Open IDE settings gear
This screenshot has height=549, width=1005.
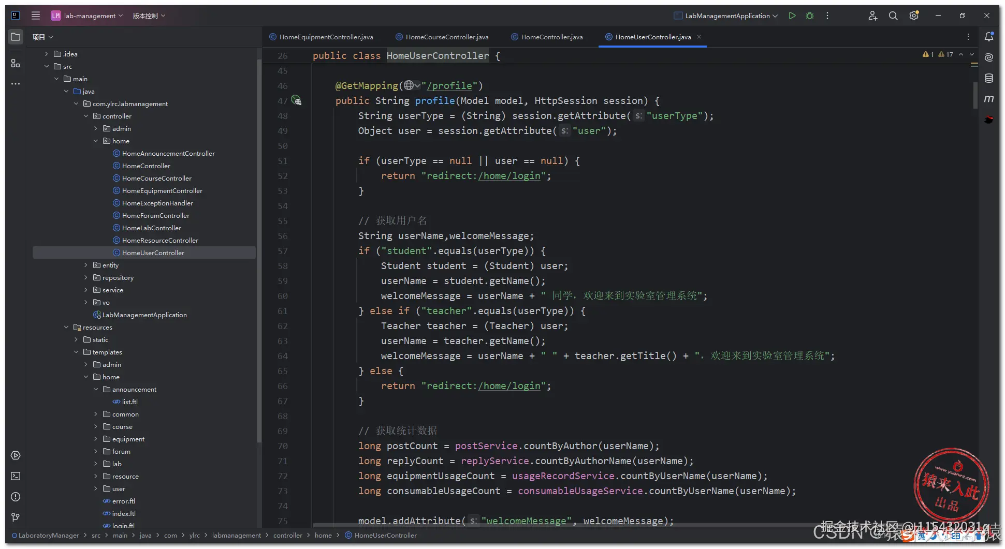tap(914, 16)
